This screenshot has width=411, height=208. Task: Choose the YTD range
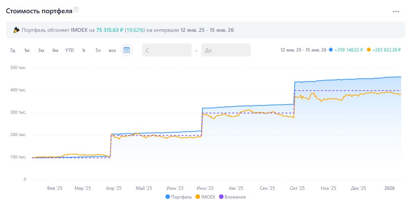point(70,50)
